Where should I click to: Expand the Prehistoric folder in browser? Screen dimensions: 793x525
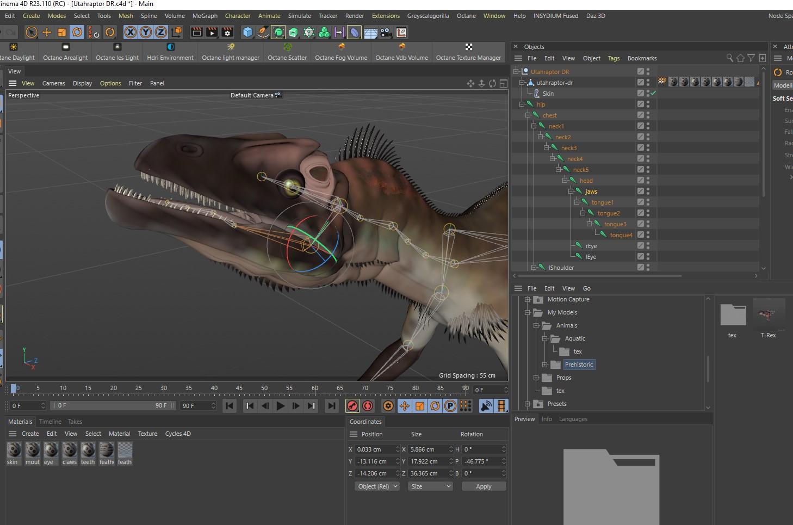click(544, 365)
